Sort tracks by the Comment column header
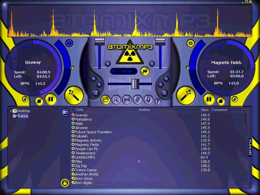The image size is (260, 195). (x=227, y=110)
